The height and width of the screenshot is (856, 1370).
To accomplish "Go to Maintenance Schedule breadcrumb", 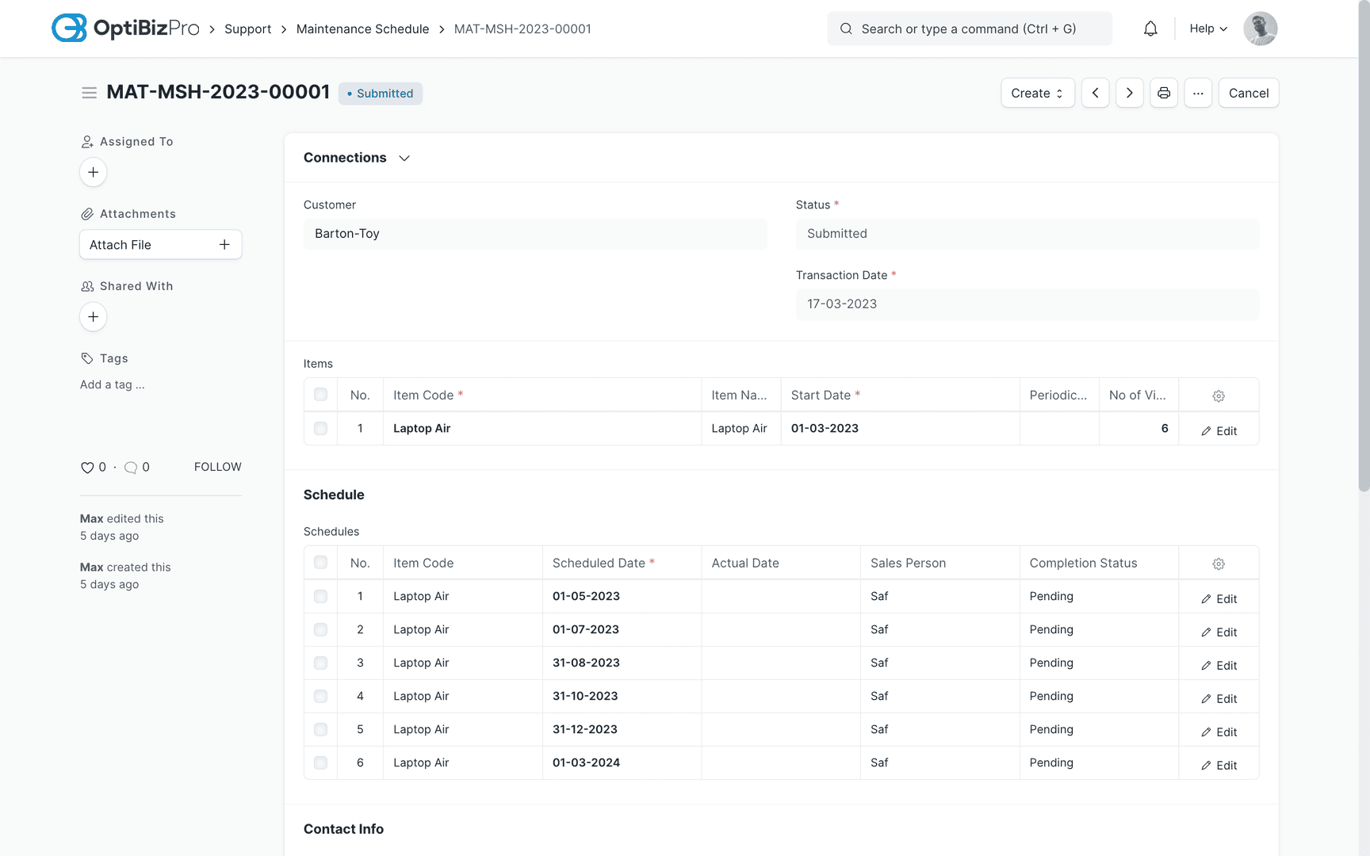I will 362,29.
